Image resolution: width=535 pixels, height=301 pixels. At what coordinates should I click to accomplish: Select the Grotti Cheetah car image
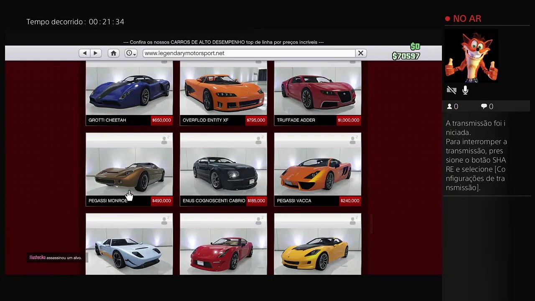pyautogui.click(x=129, y=88)
